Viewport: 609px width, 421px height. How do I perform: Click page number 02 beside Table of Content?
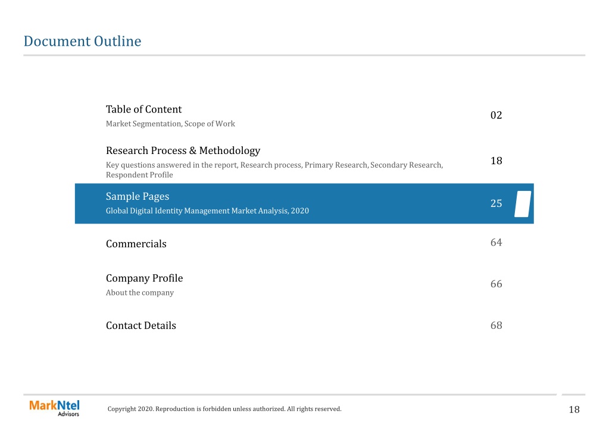(496, 115)
